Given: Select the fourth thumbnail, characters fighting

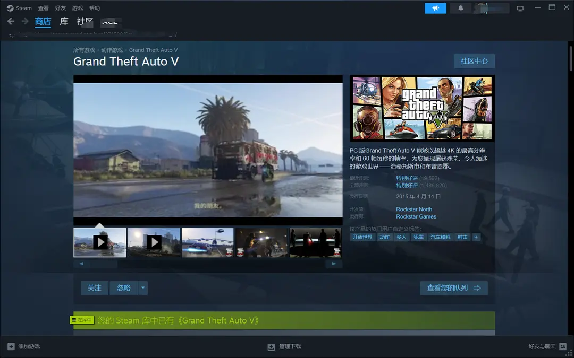Looking at the screenshot, I should point(261,242).
